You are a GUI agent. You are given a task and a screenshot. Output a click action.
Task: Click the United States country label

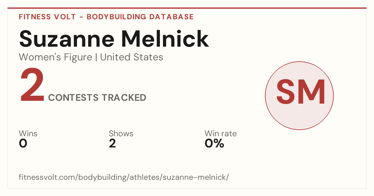[x=132, y=57]
